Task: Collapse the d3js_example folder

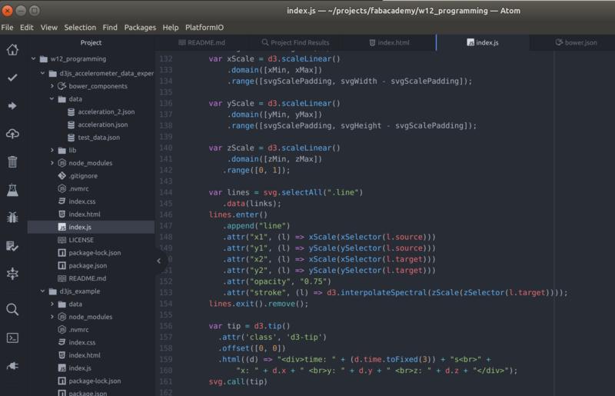Action: (x=42, y=291)
